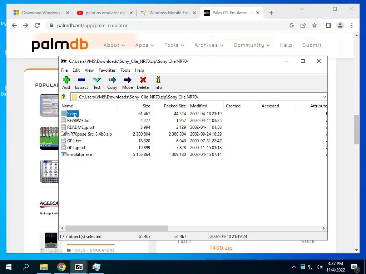Click the Google icon in the address bar
Viewport: 366px width, 274px height.
[292, 25]
